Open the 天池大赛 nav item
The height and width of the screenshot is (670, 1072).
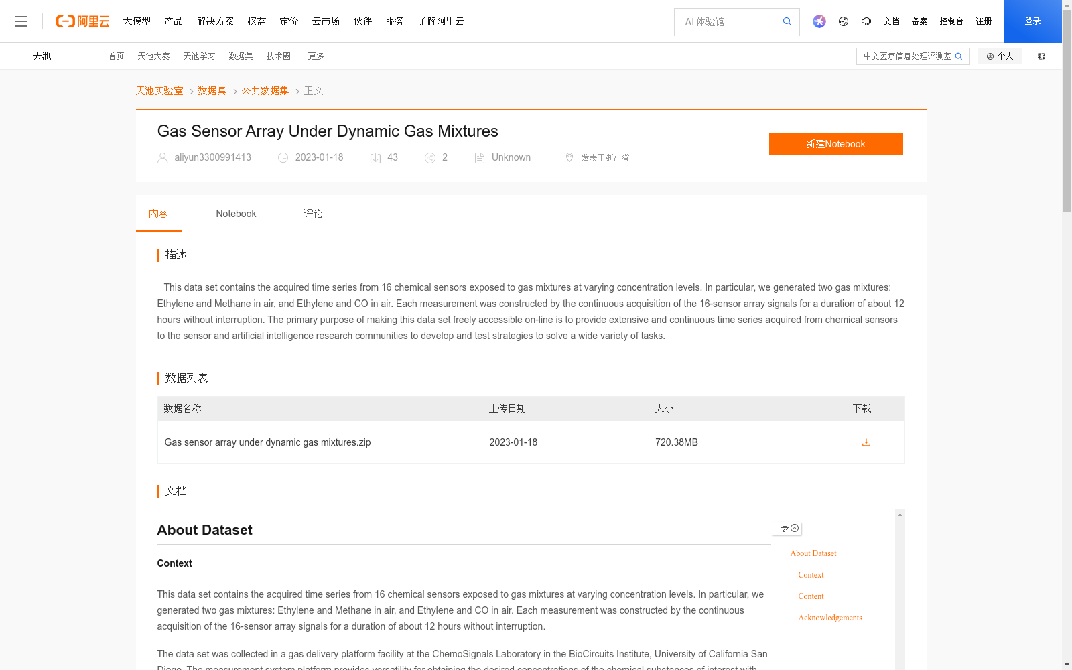coord(153,56)
